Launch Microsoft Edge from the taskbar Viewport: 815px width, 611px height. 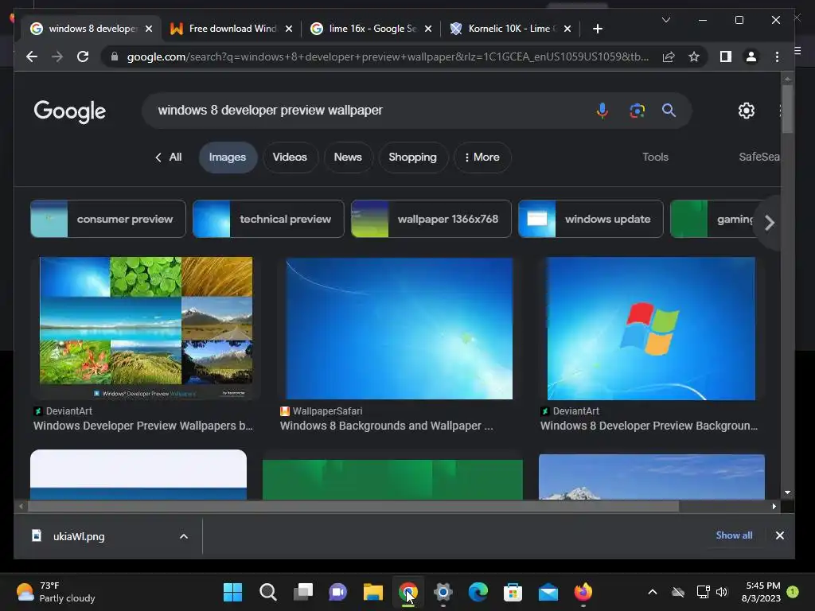(478, 592)
